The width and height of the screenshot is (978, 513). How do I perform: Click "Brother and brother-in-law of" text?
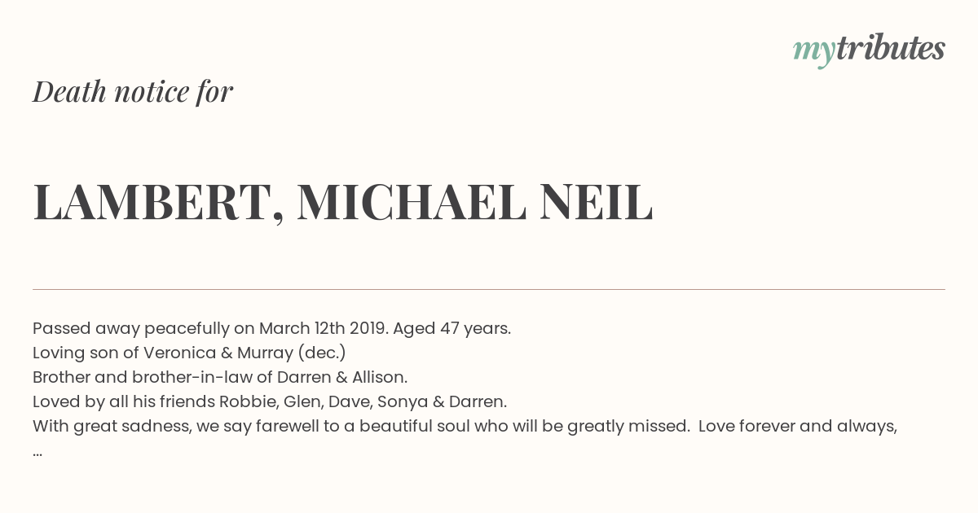(x=152, y=378)
